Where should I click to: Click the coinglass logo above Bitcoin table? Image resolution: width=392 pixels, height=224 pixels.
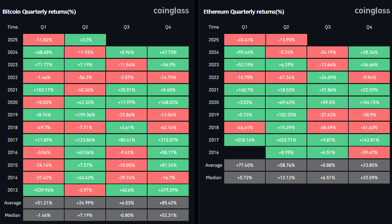pos(171,11)
